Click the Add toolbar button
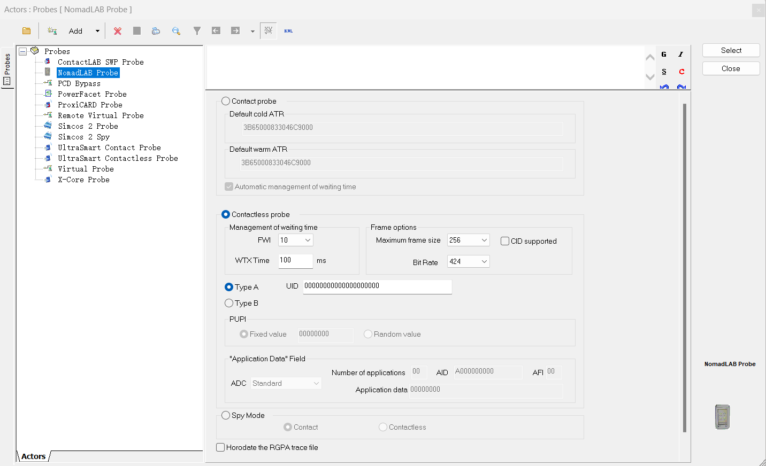 click(x=75, y=31)
